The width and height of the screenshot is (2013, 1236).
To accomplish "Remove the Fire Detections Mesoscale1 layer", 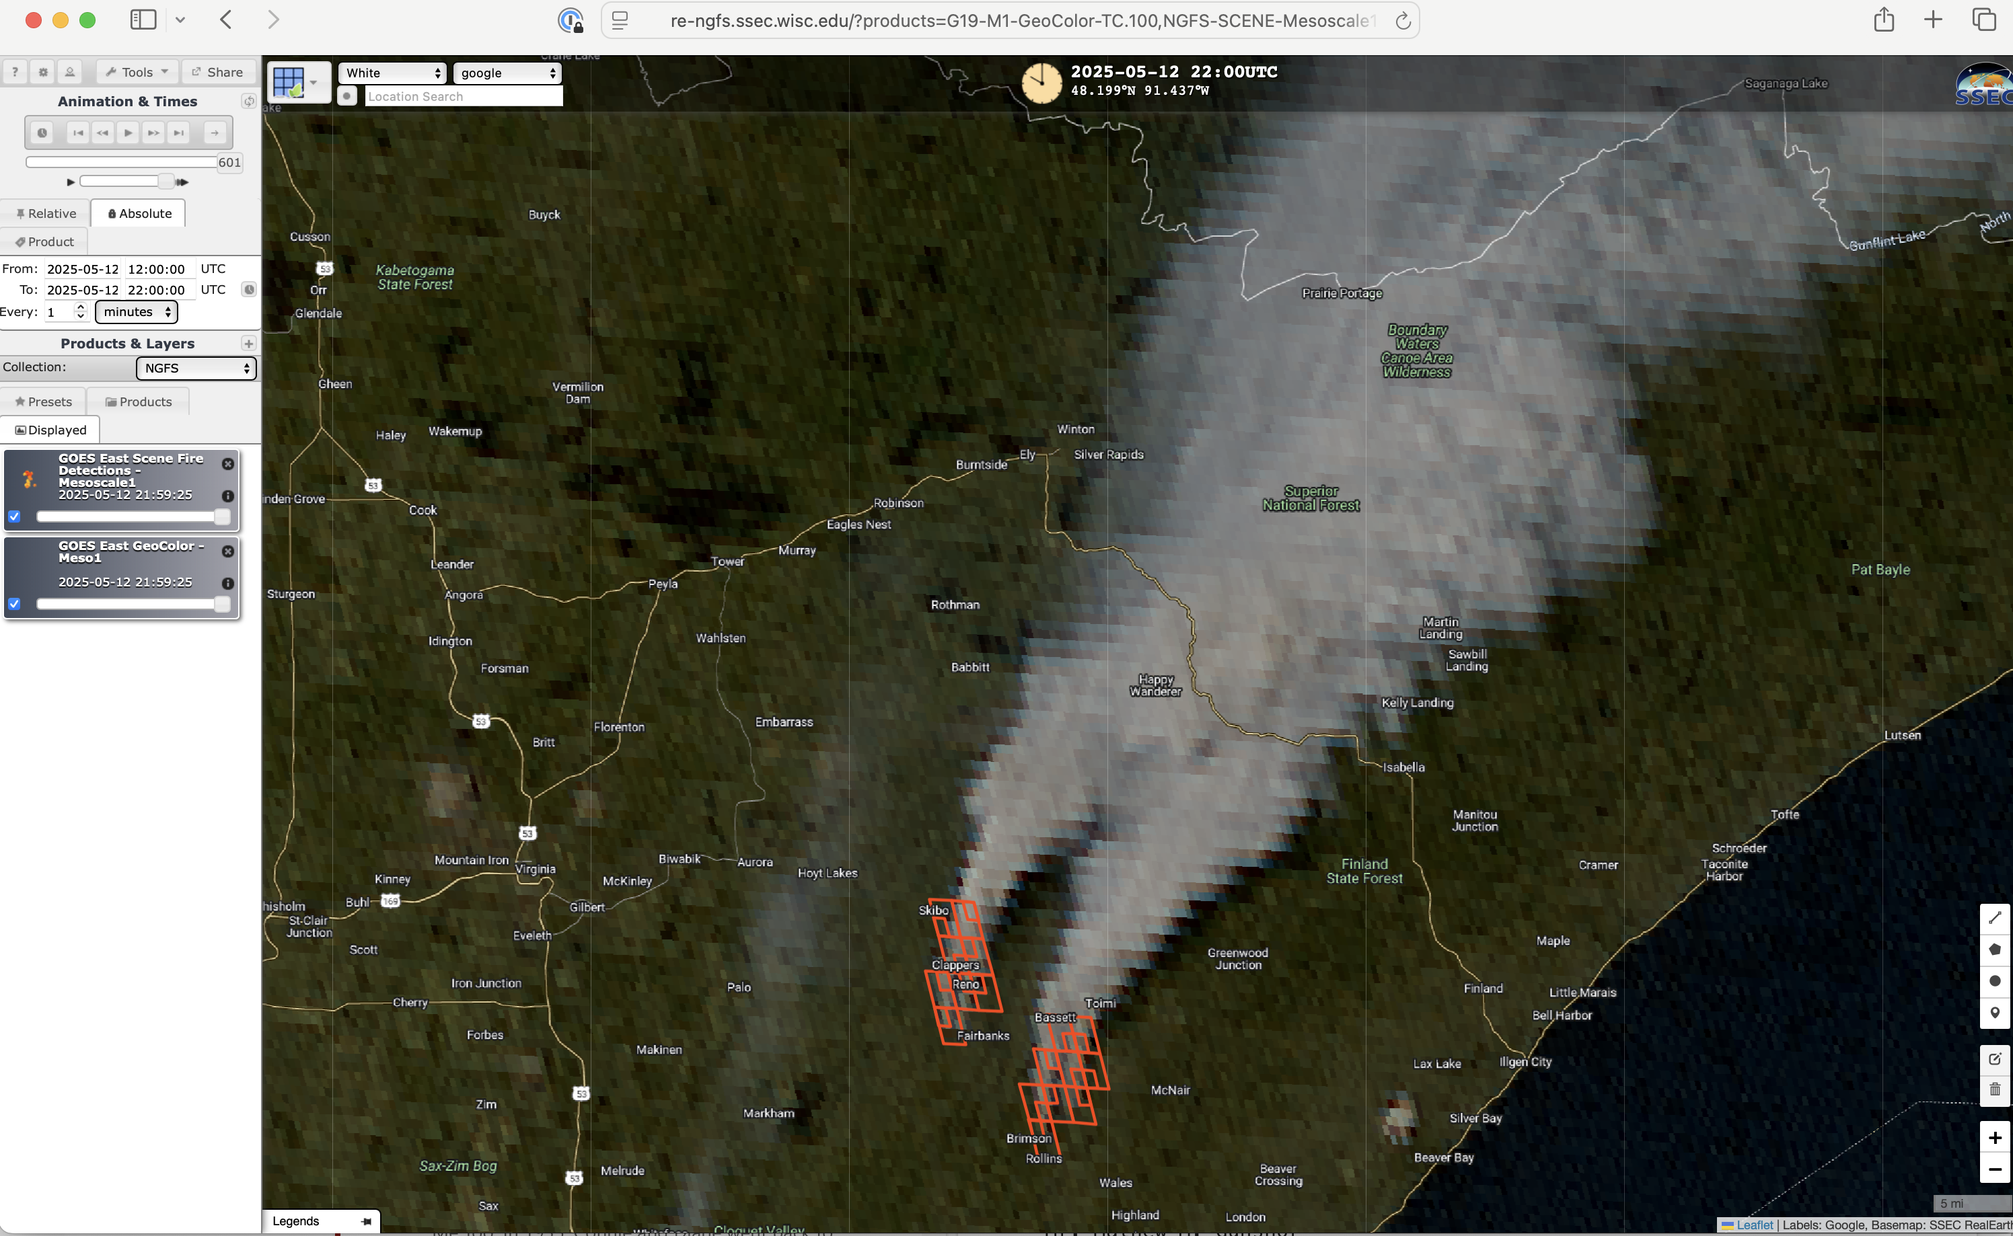I will (x=228, y=464).
